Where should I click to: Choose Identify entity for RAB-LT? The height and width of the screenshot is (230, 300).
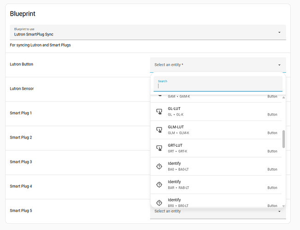(x=216, y=185)
